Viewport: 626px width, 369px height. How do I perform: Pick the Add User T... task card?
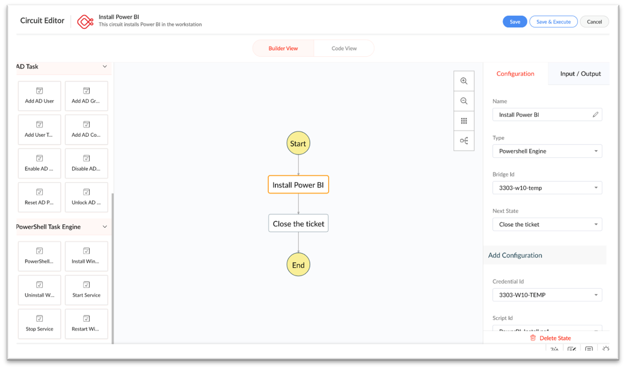[40, 130]
